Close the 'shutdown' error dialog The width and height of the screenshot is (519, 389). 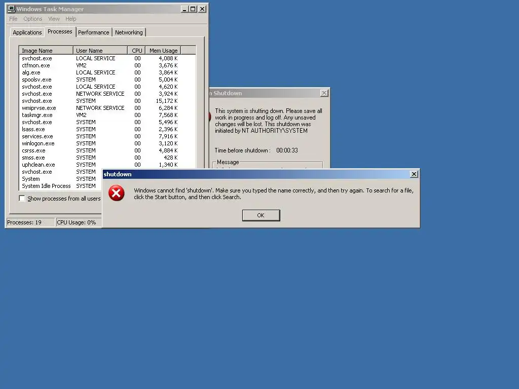point(414,174)
